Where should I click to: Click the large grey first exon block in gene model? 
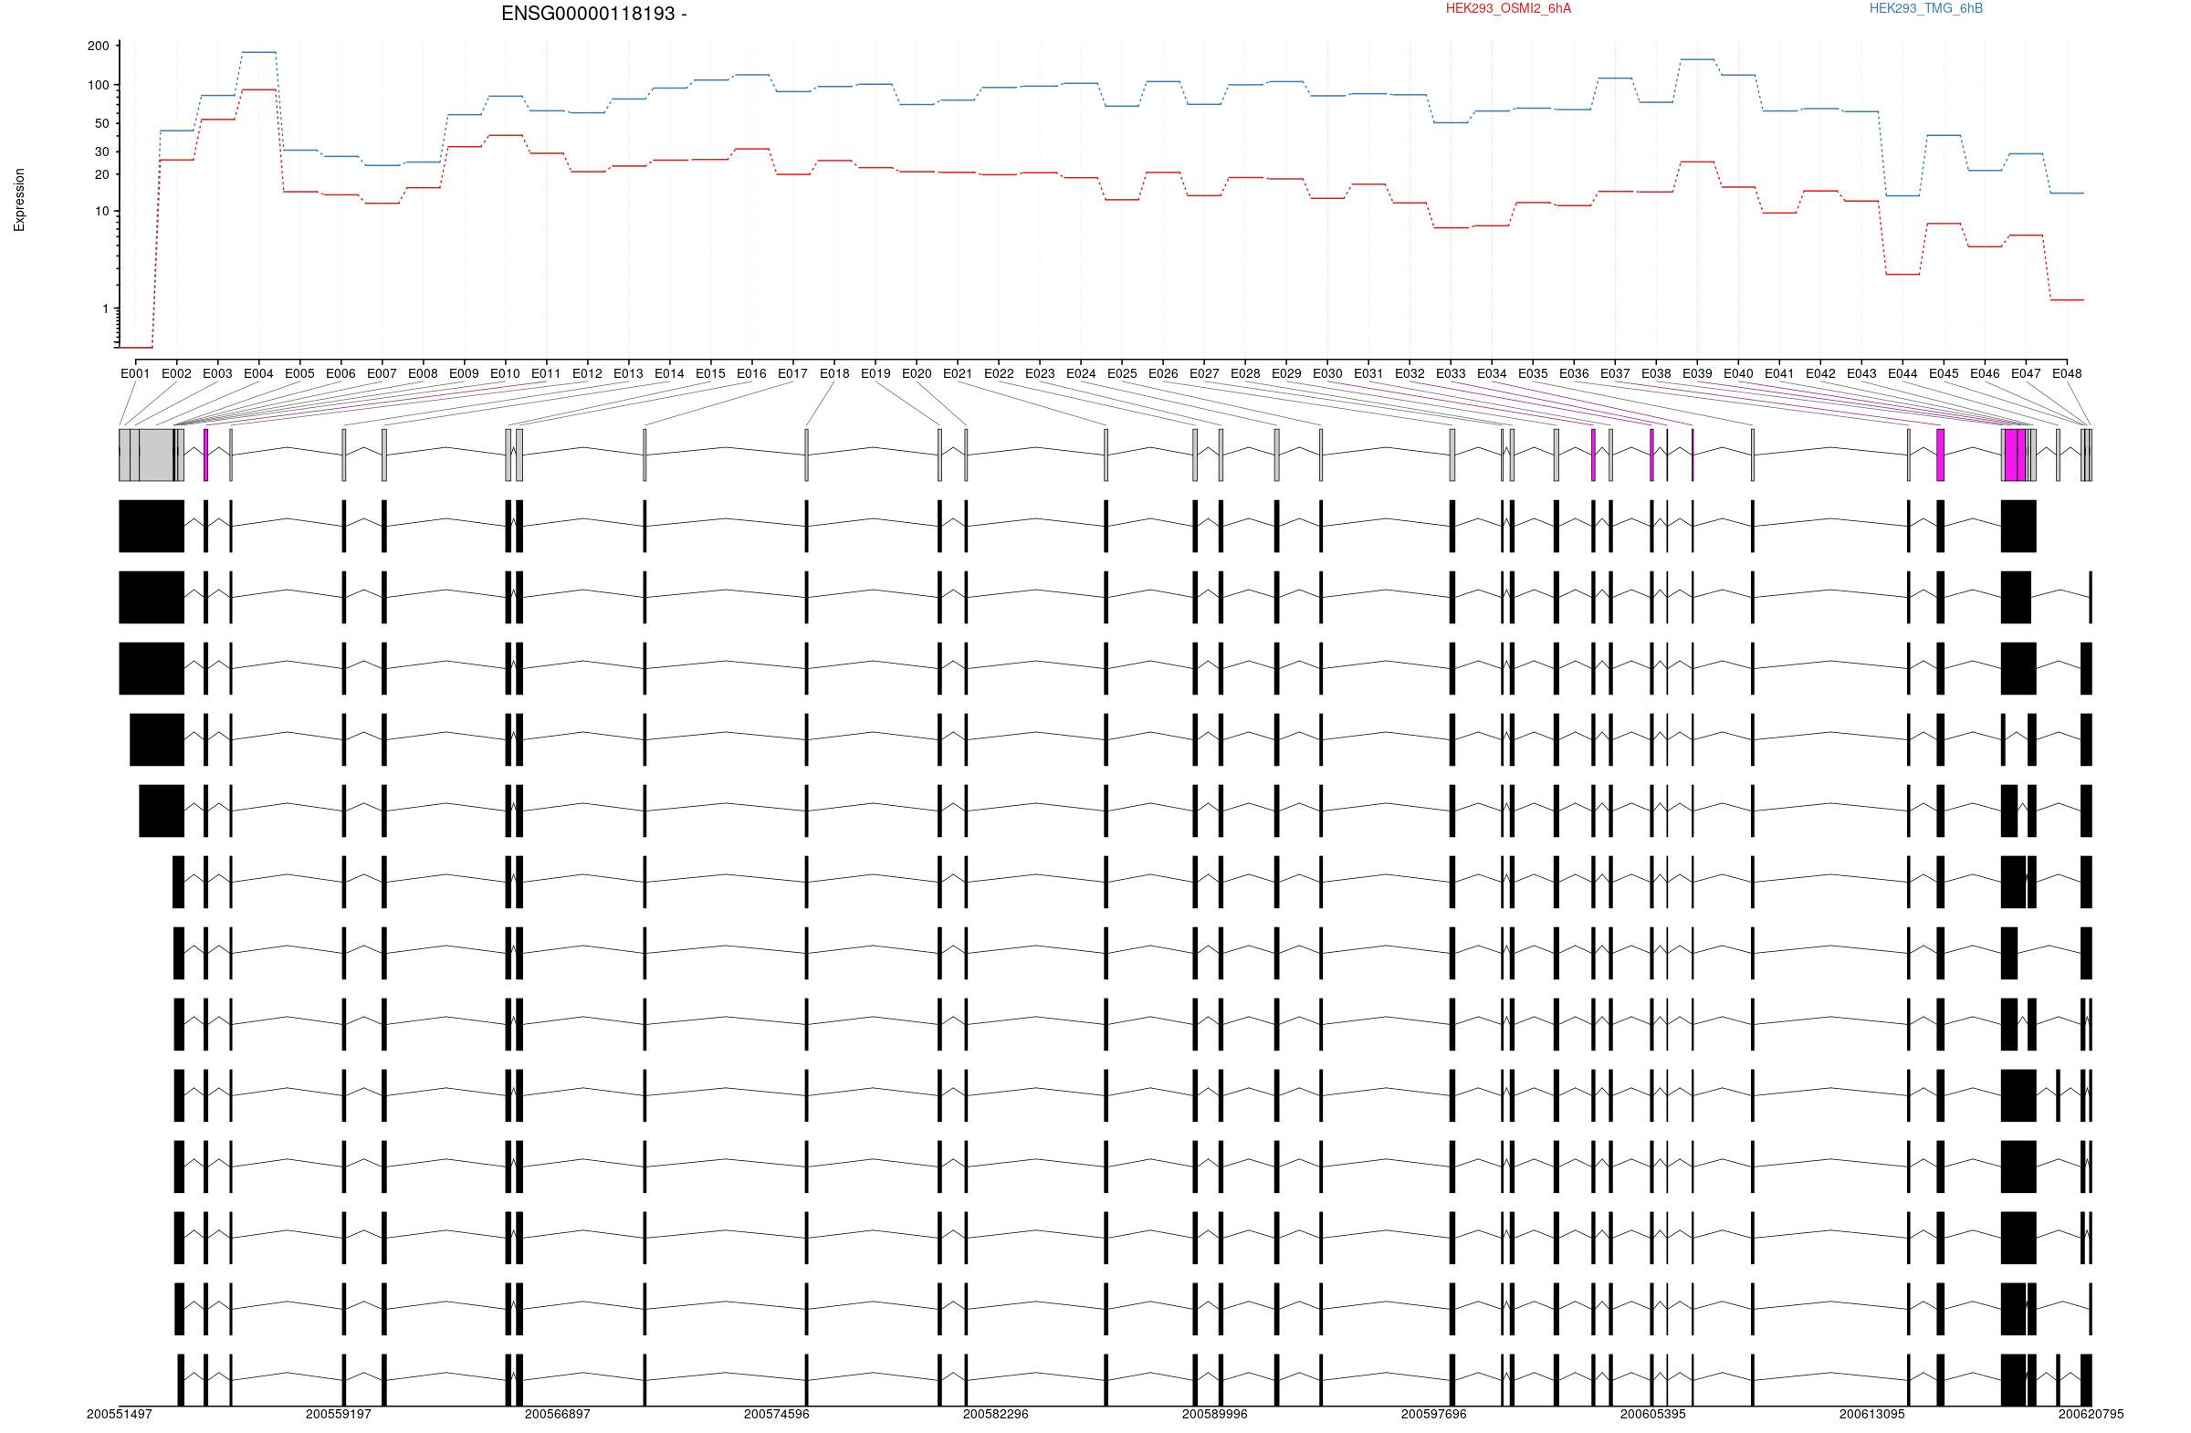click(151, 455)
